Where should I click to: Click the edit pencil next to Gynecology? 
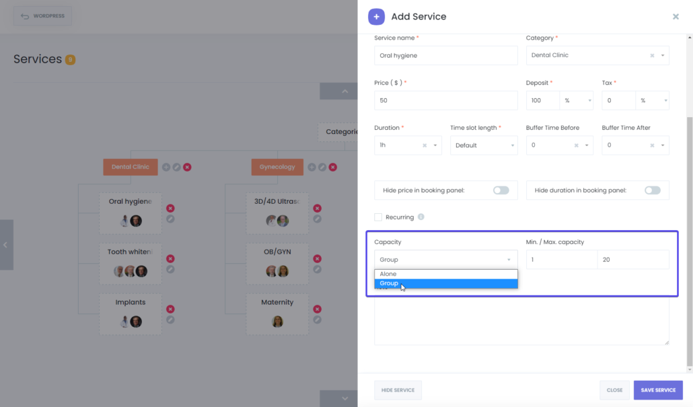click(x=322, y=167)
